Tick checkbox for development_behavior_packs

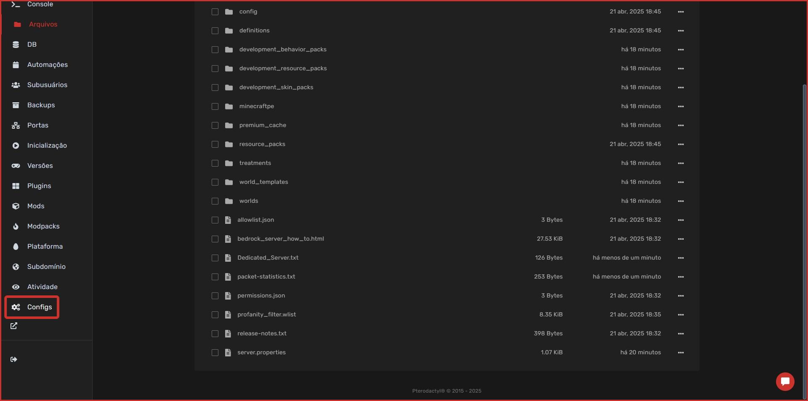tap(215, 50)
